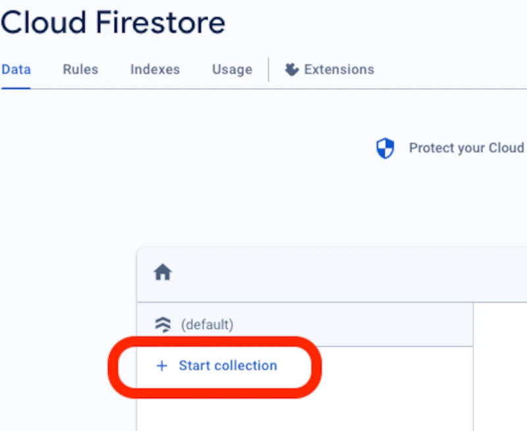Click the Firestore database layers icon
Screen dimensions: 527x431
tap(163, 324)
